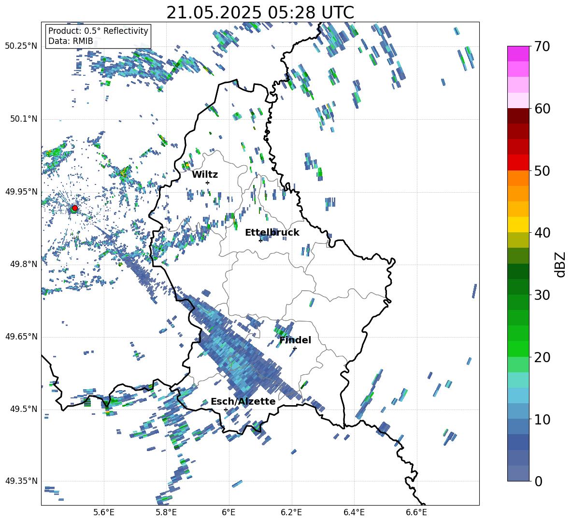Click the 6°E longitude label

tap(229, 512)
